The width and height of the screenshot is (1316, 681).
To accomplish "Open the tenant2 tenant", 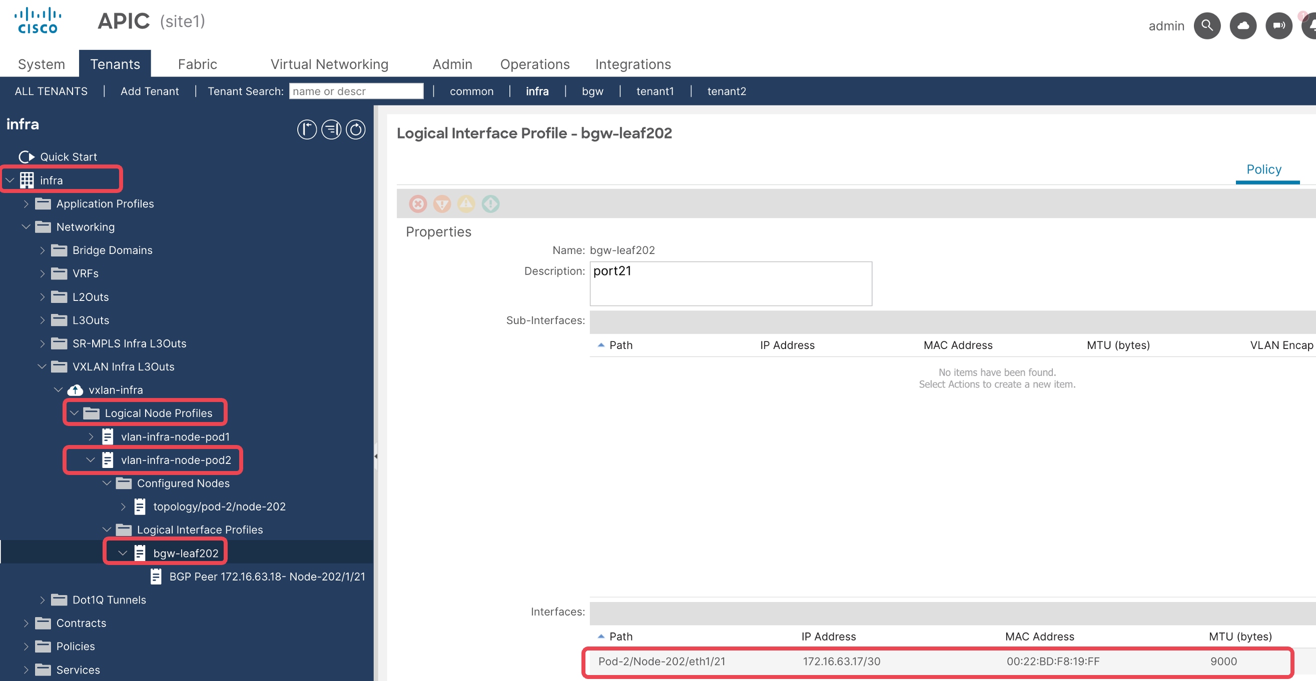I will point(727,91).
